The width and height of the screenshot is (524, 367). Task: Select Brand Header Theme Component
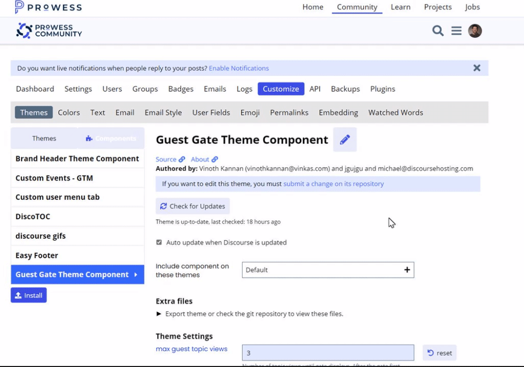point(78,159)
